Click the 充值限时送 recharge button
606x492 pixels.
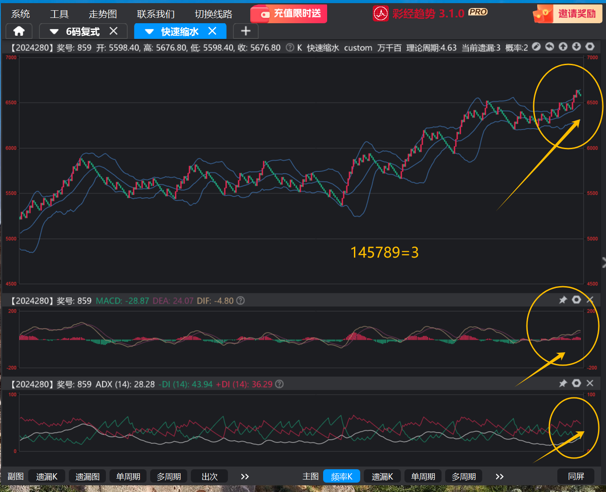point(289,14)
